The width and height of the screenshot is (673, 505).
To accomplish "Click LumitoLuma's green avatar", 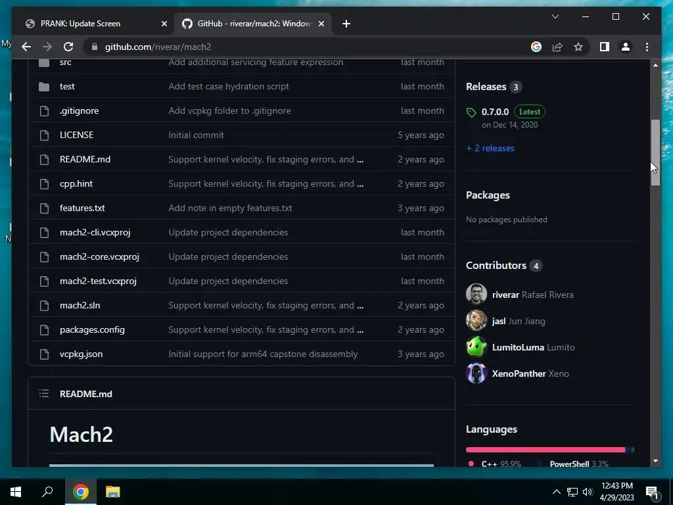I will (x=476, y=347).
